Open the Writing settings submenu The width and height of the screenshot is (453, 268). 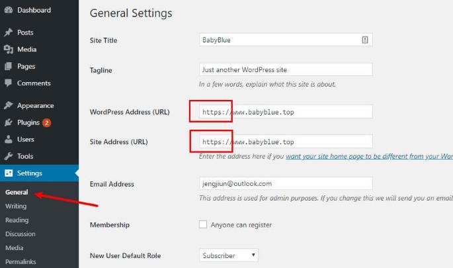point(16,206)
